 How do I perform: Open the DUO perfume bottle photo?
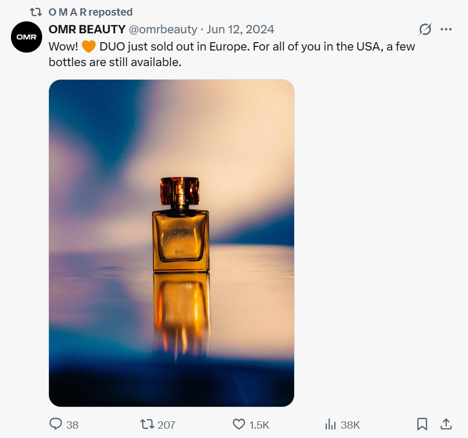click(x=171, y=243)
